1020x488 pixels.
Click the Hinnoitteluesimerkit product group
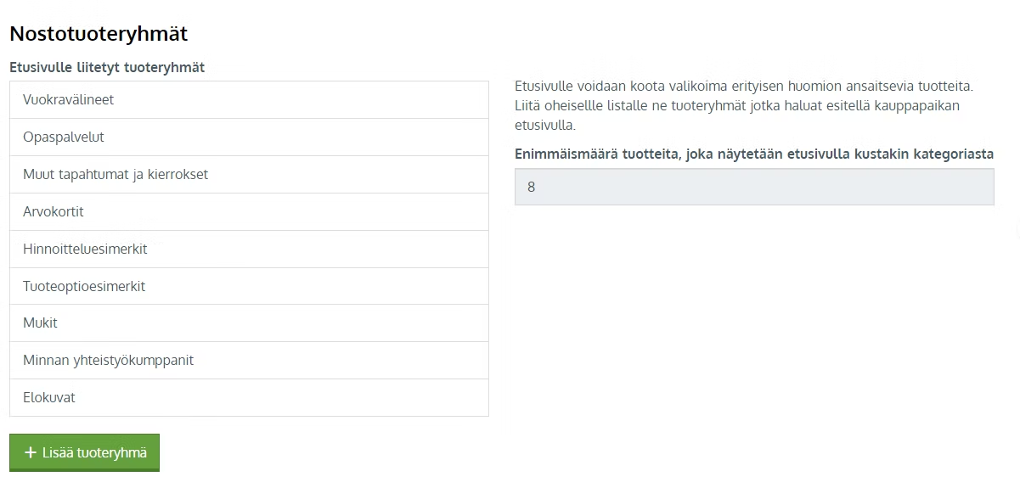(249, 249)
